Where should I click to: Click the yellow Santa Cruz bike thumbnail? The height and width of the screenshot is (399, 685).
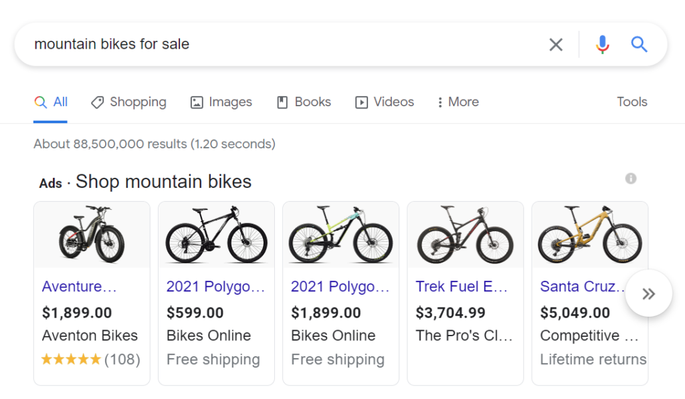pyautogui.click(x=589, y=234)
